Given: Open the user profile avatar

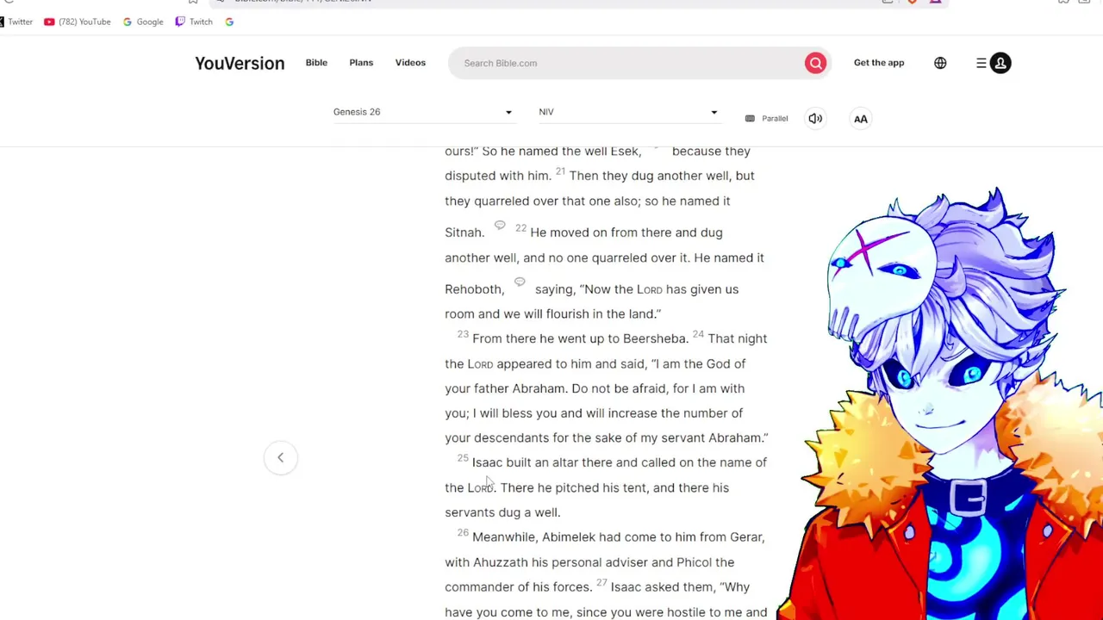Looking at the screenshot, I should [x=1000, y=63].
